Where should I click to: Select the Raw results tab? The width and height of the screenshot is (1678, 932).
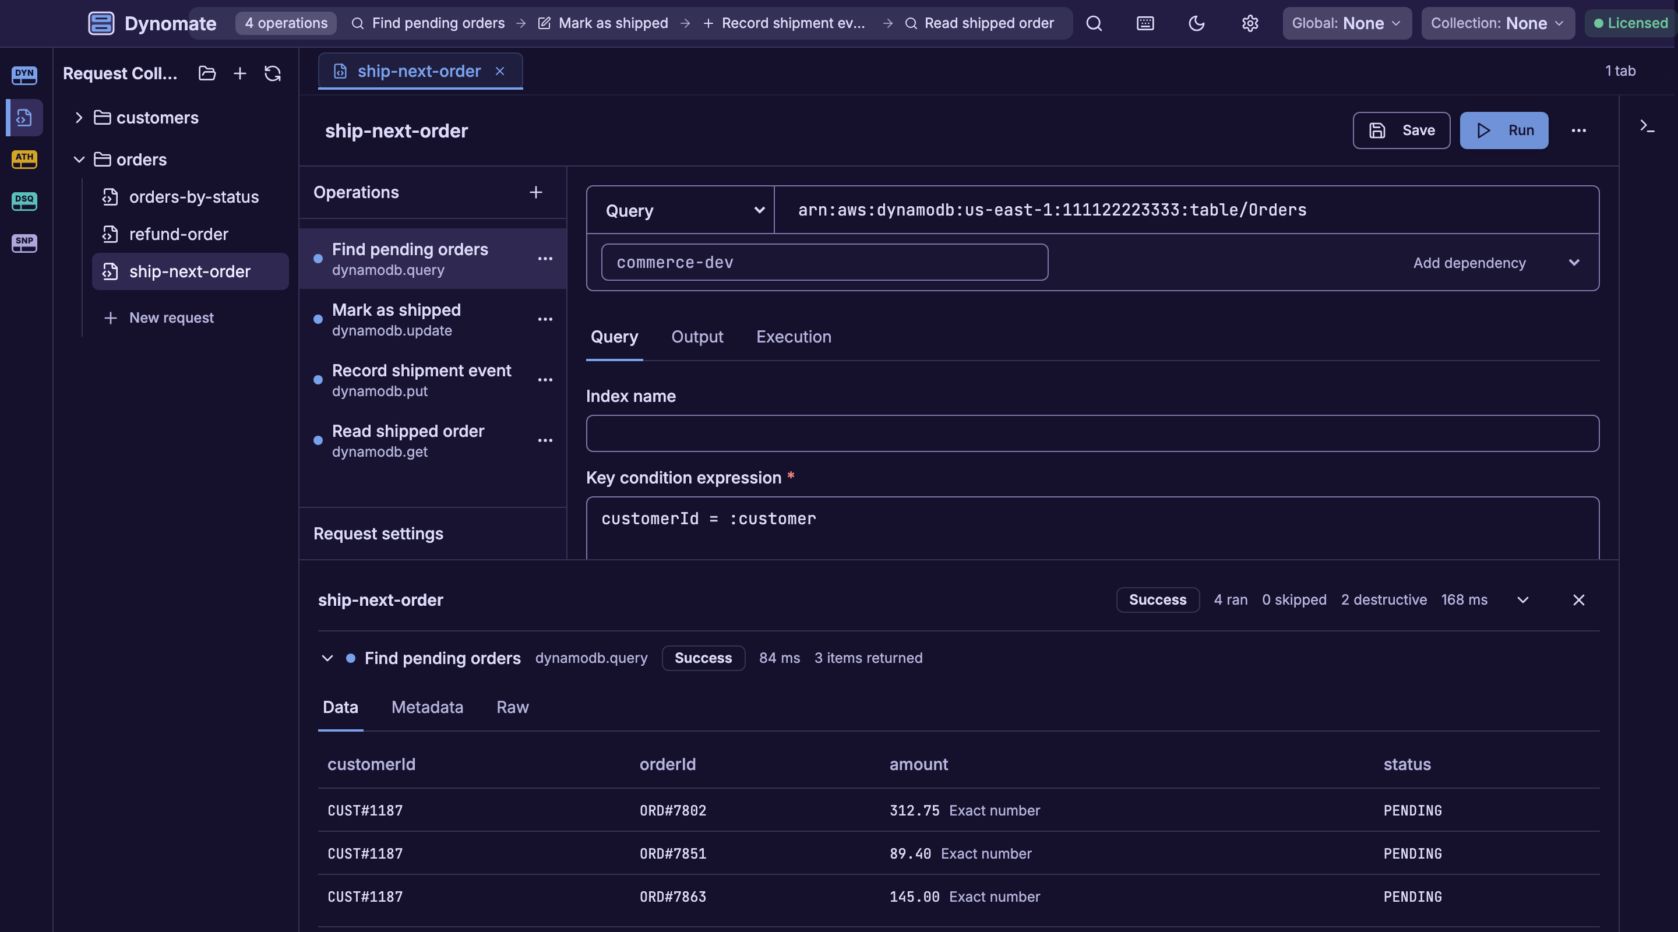point(512,707)
